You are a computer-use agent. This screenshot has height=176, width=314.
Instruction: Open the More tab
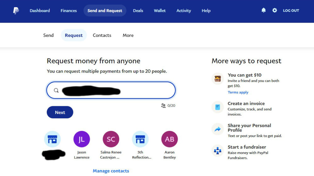128,35
